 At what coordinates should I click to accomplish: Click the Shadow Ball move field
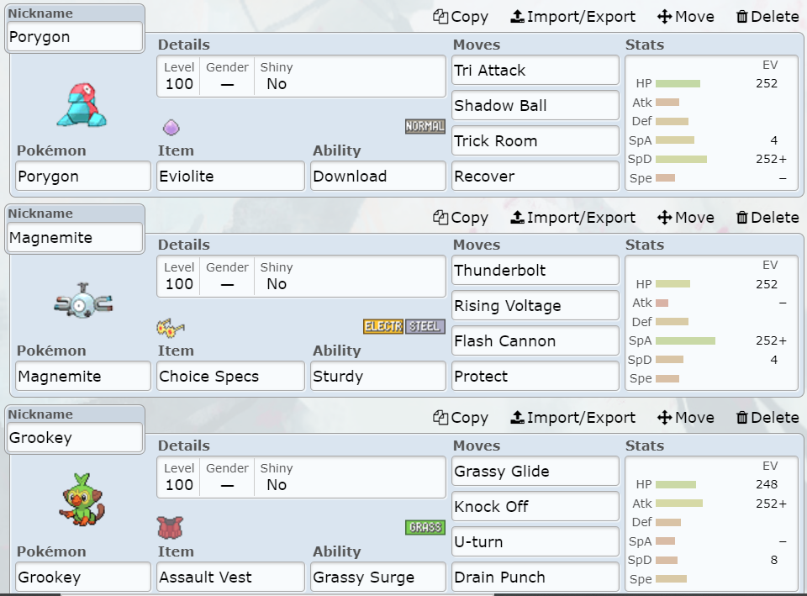pos(535,106)
